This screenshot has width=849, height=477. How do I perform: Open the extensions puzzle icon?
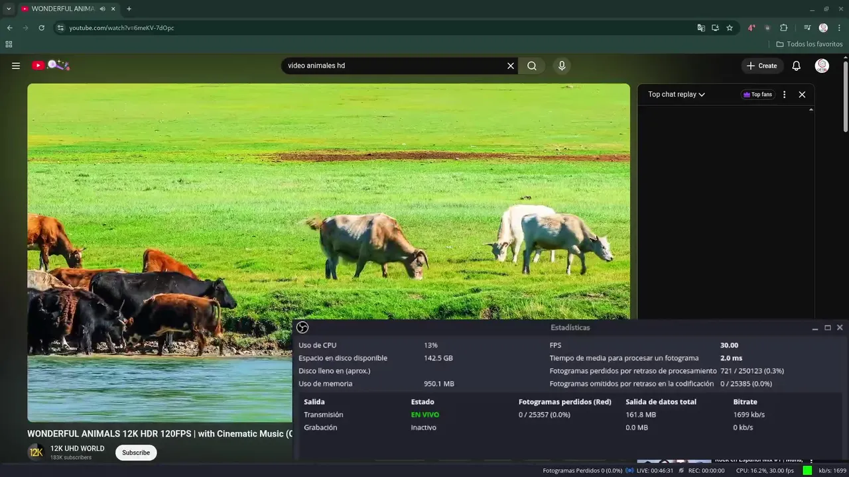[x=783, y=28]
